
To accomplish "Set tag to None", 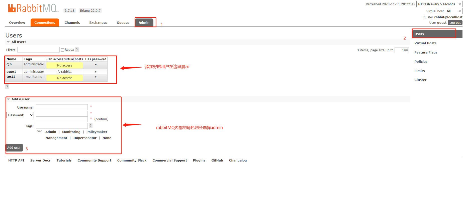I will tap(107, 138).
